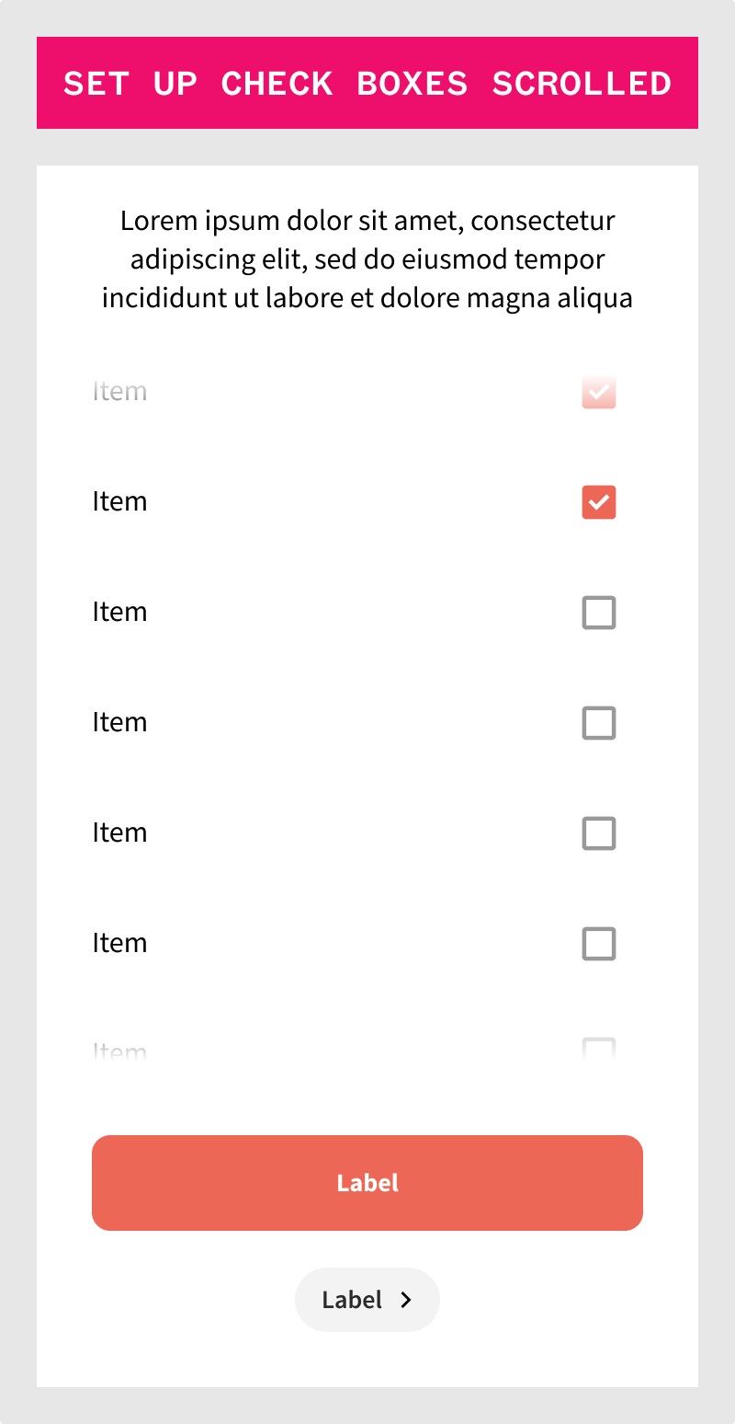The image size is (735, 1424).
Task: Select the fourth empty gray checkbox
Action: [x=599, y=944]
